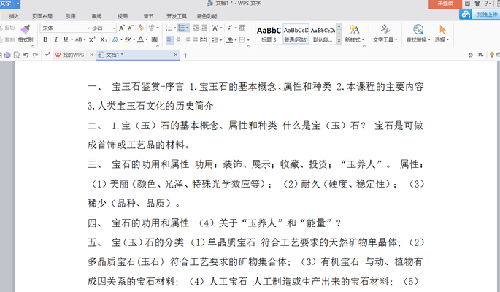
Task: Open the Page Layout (页面布局) tab
Action: tap(42, 16)
